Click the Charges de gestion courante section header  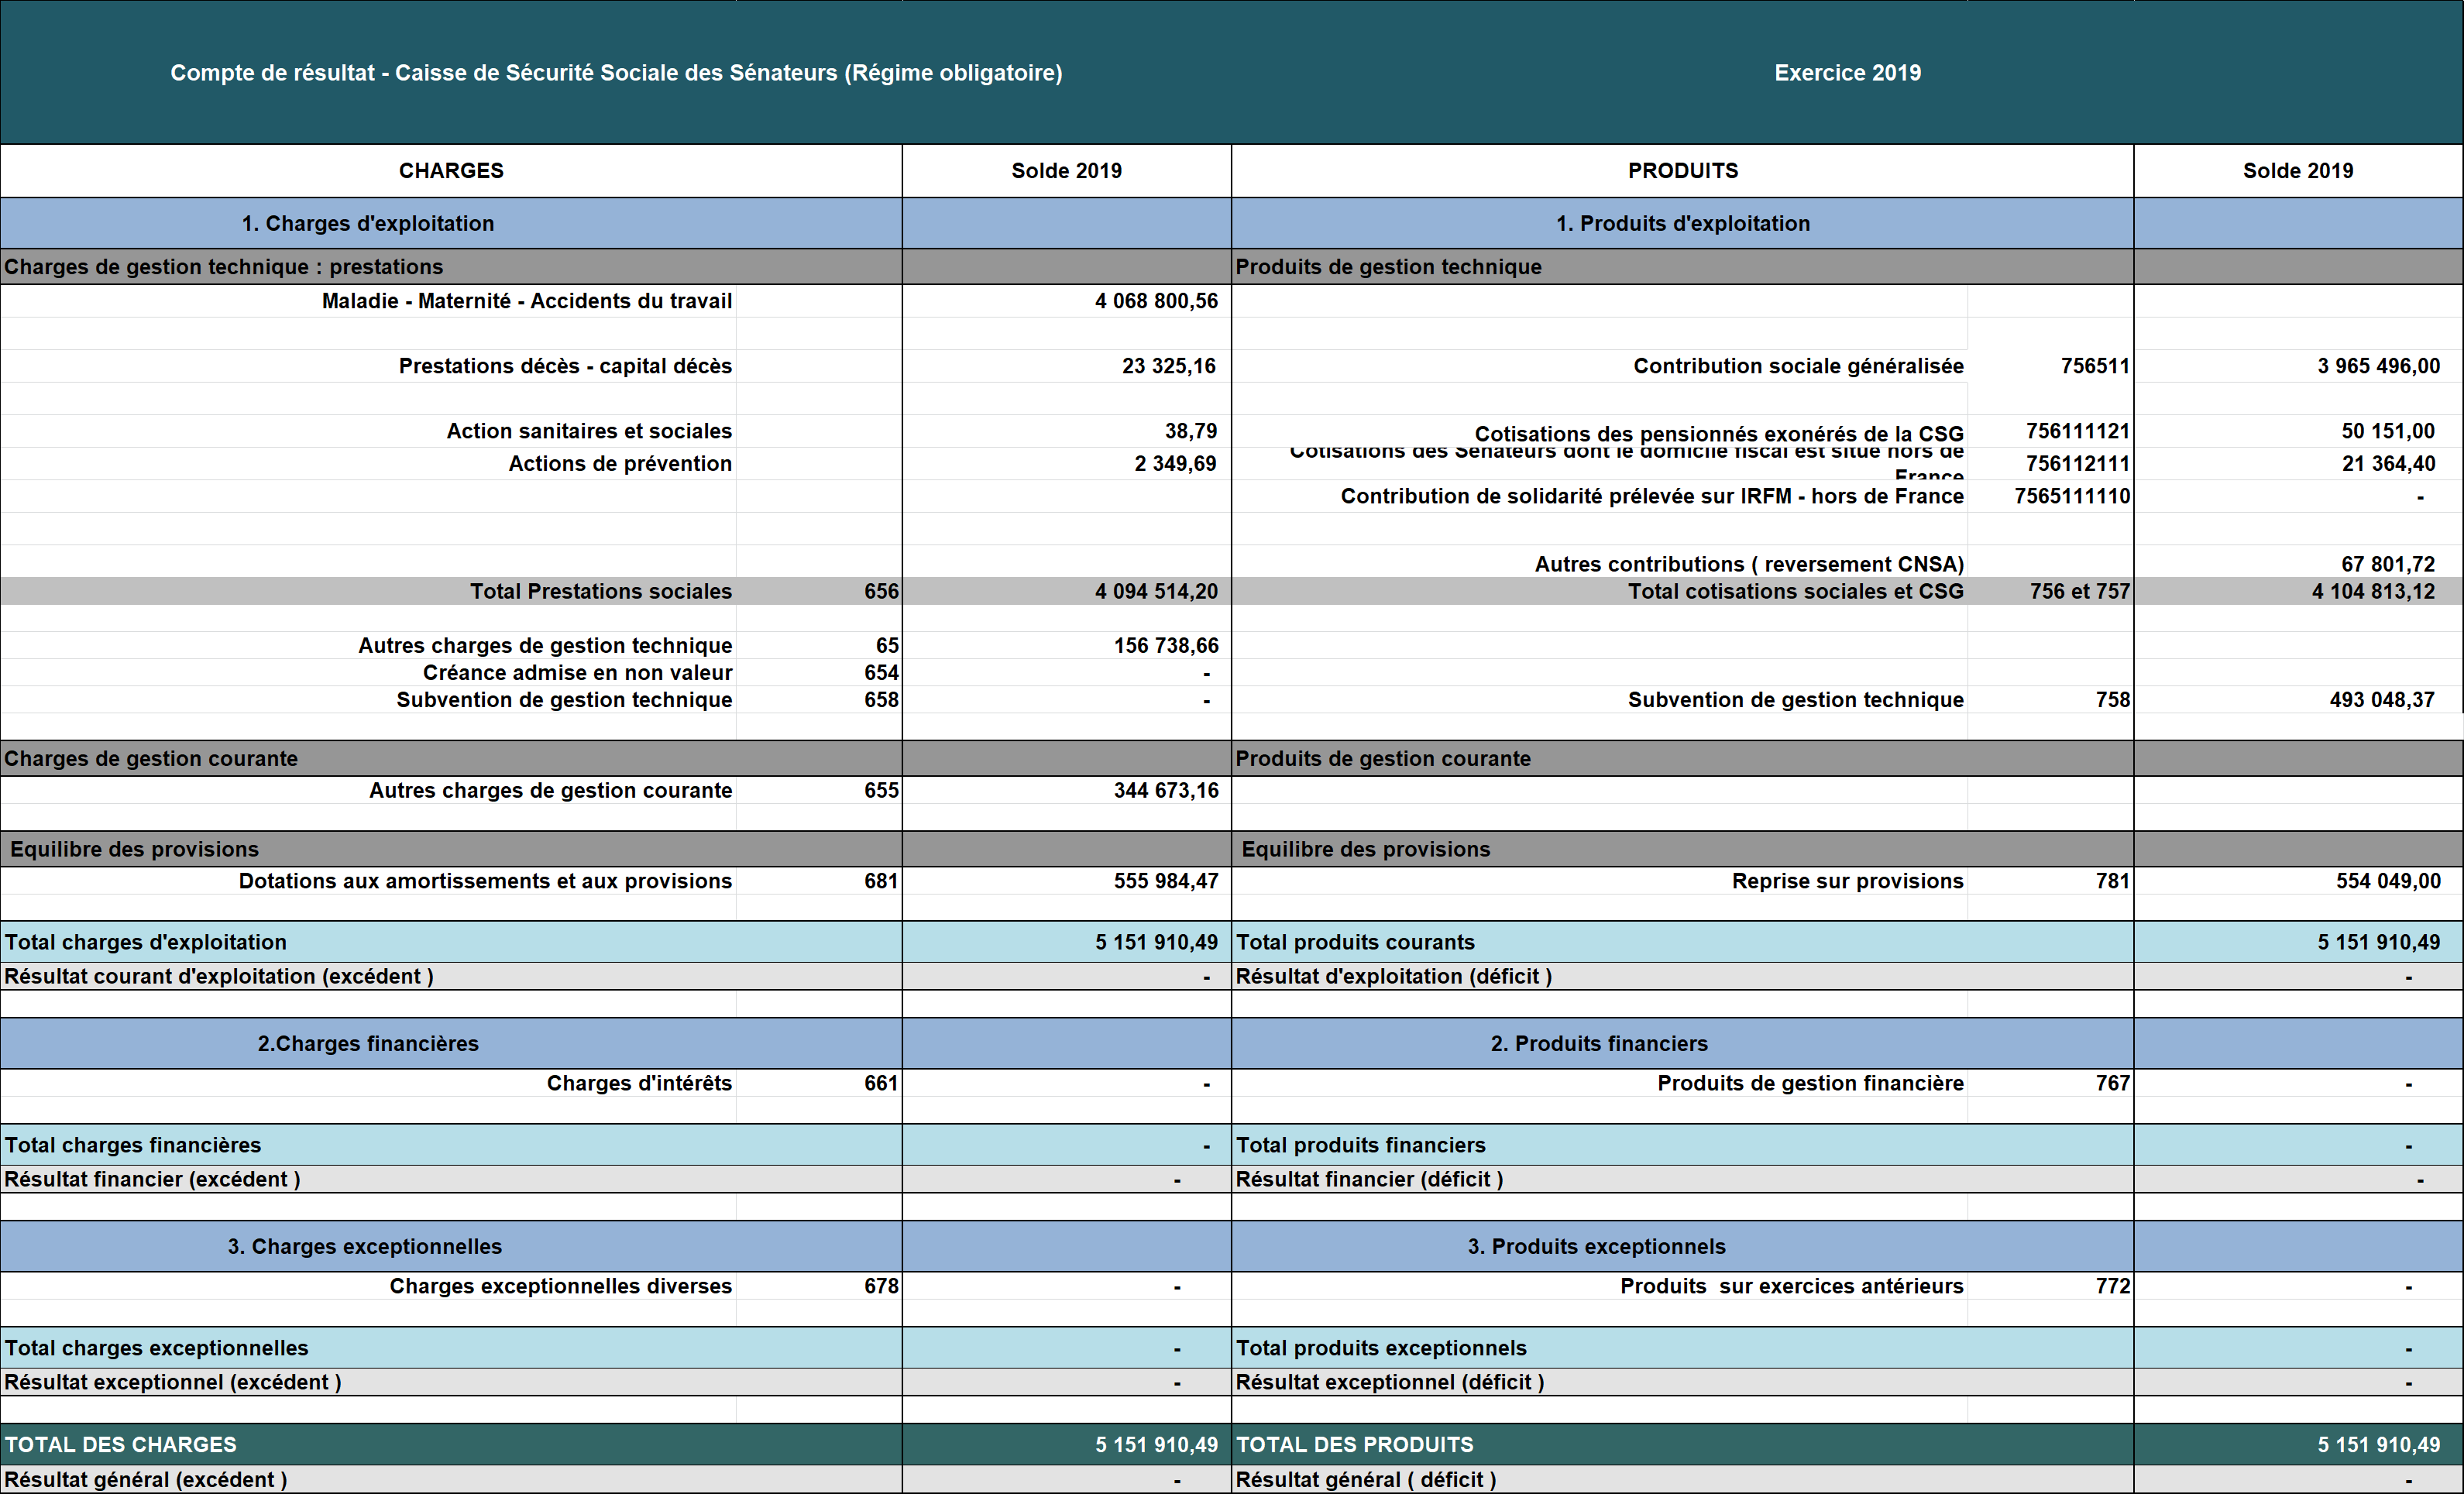[x=151, y=758]
